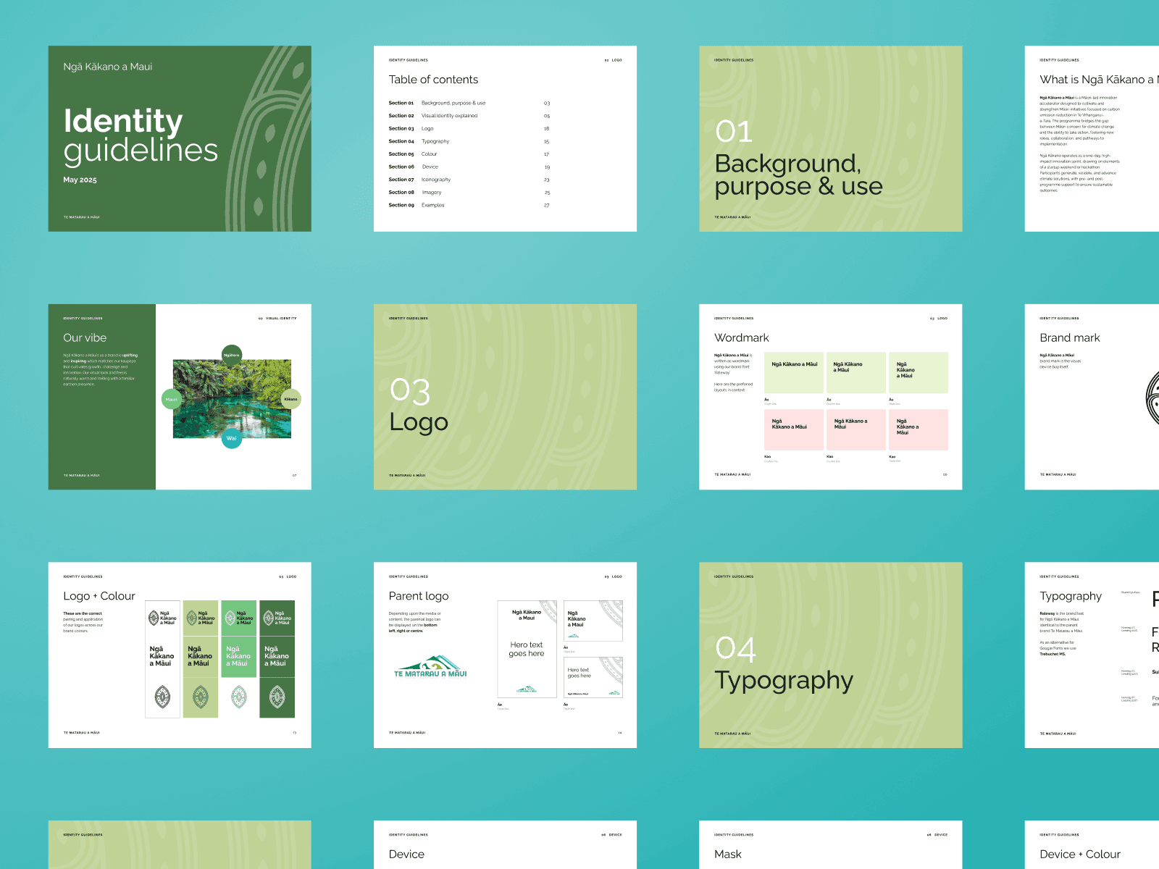Click the large Te Matarau a Māui logo
Viewport: 1159px width, 869px height.
[430, 666]
